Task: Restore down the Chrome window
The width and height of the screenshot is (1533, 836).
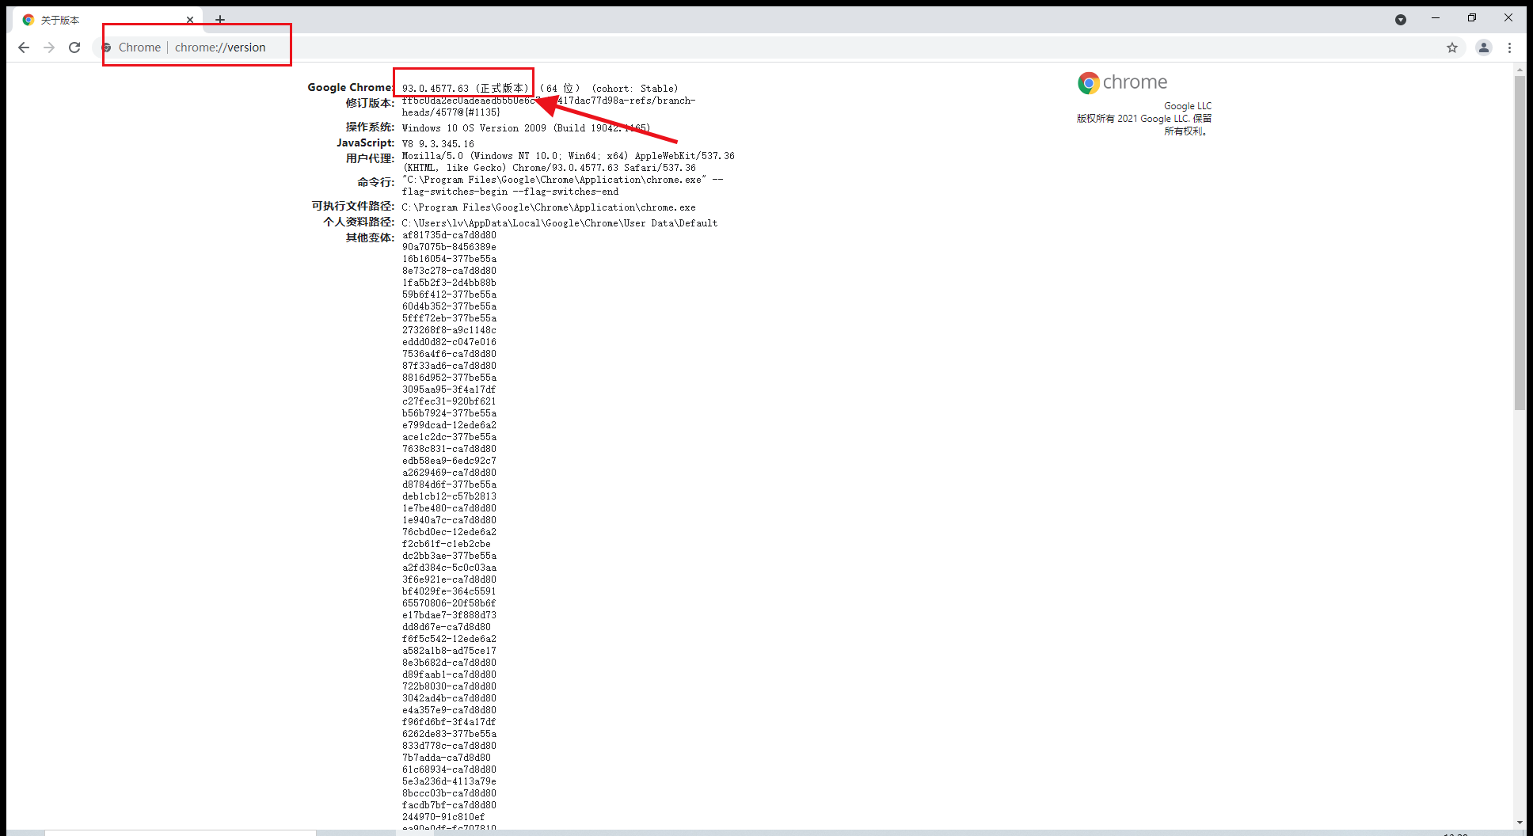Action: [x=1472, y=17]
